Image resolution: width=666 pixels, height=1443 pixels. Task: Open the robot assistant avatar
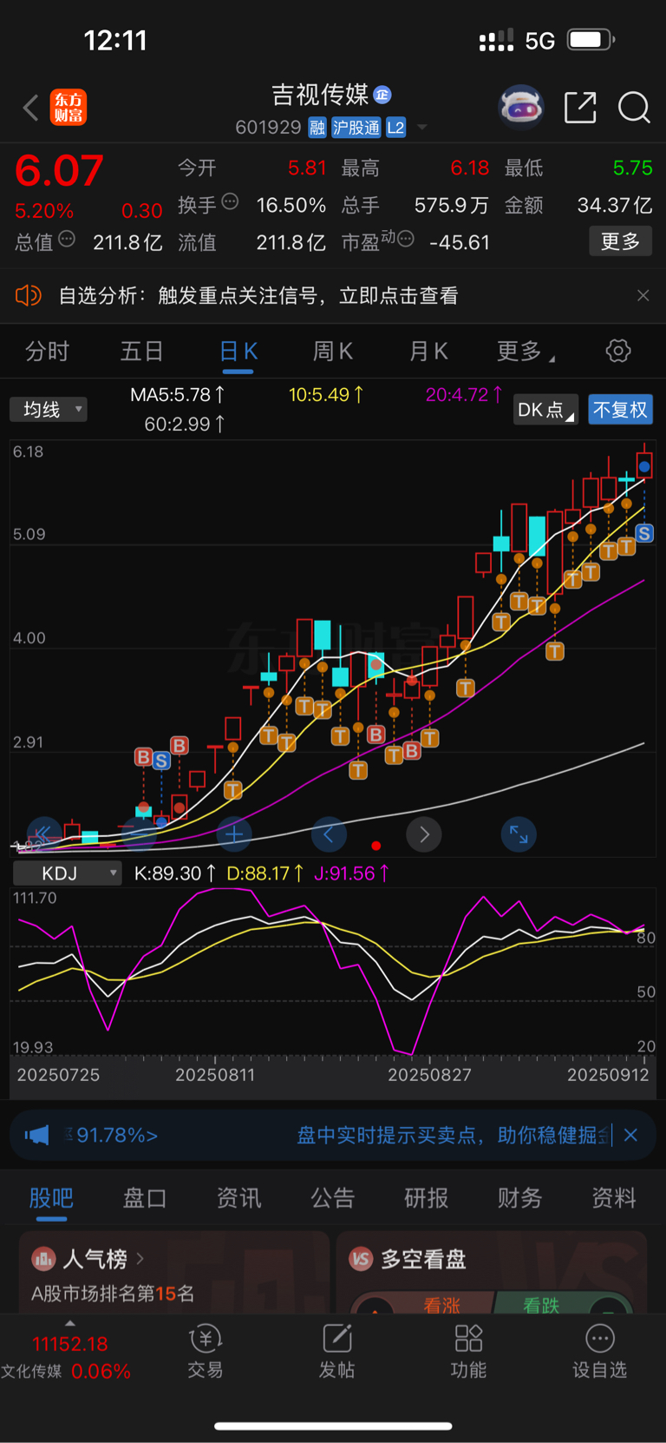(521, 108)
